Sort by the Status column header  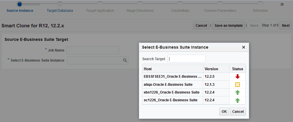[x=238, y=69]
